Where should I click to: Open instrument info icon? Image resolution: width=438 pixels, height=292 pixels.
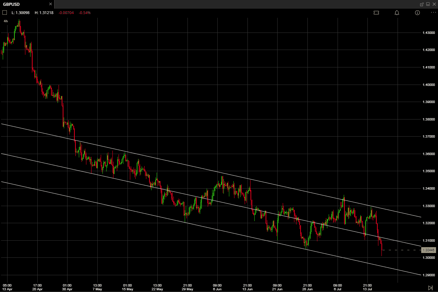coord(417,13)
